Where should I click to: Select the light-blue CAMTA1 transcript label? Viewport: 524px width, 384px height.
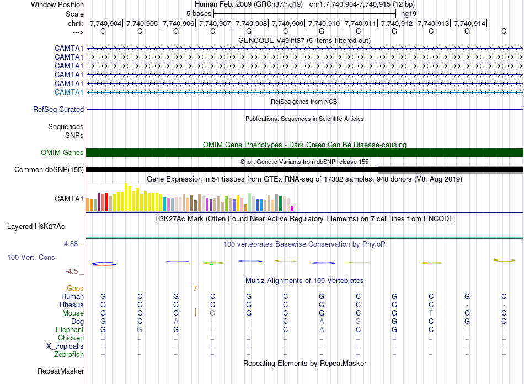(69, 92)
